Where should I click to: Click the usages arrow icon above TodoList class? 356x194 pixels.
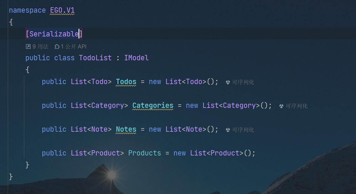coord(28,46)
